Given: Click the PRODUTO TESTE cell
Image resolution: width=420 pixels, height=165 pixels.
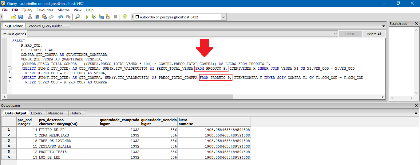Looking at the screenshot, I should coord(68,152).
